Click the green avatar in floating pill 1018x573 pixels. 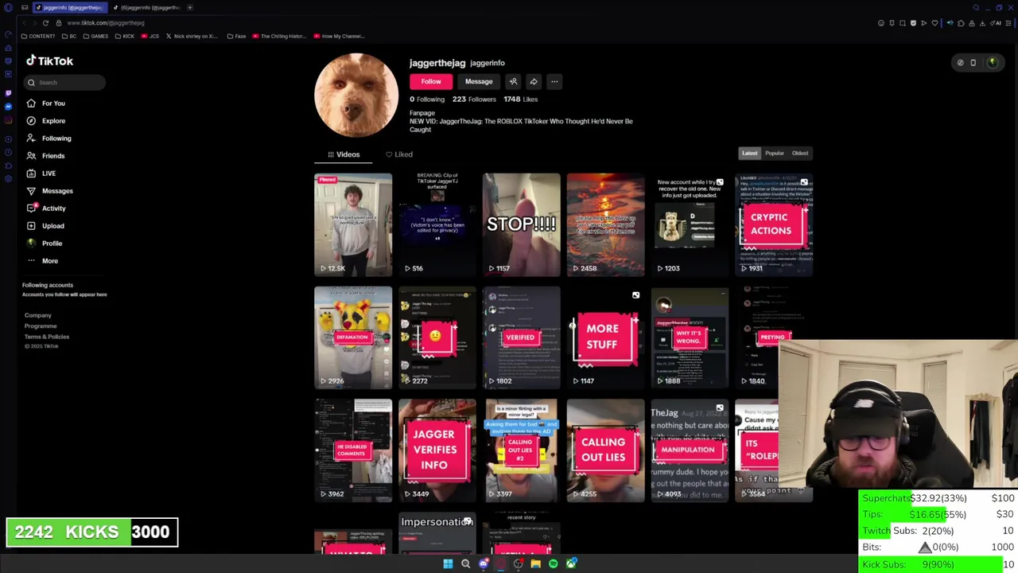click(992, 63)
